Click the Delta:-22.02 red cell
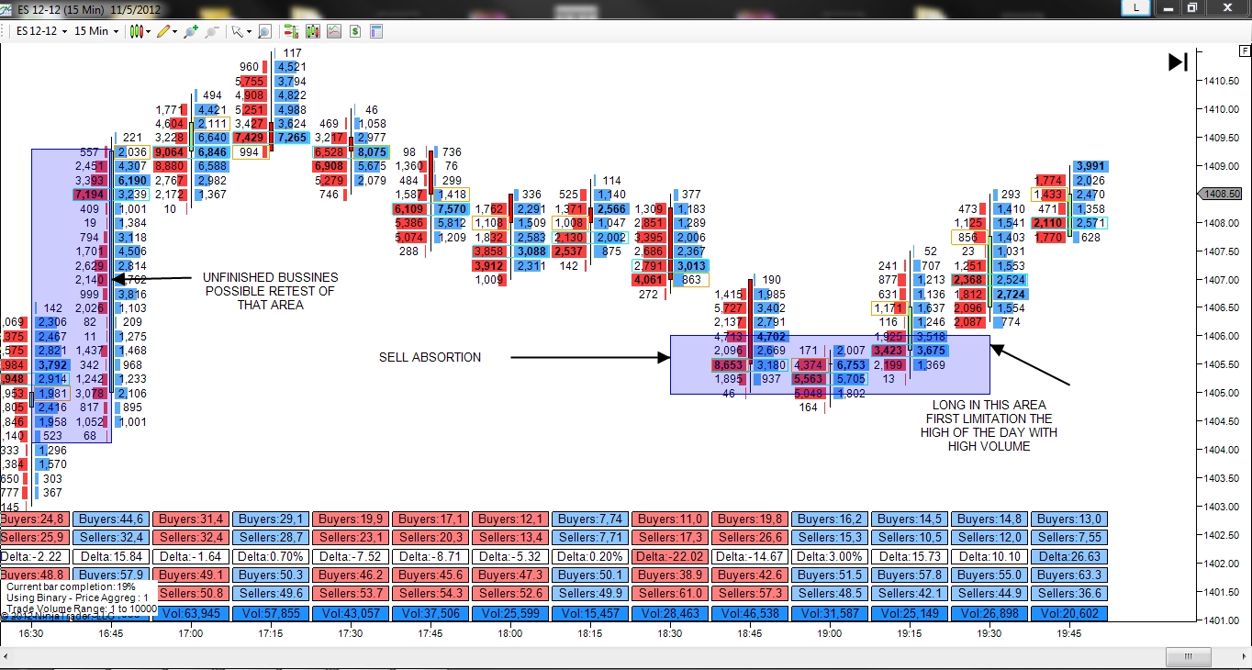 click(x=668, y=556)
